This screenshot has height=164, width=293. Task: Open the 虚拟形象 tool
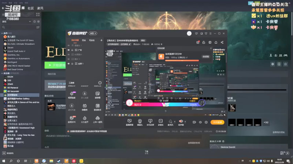[72, 107]
